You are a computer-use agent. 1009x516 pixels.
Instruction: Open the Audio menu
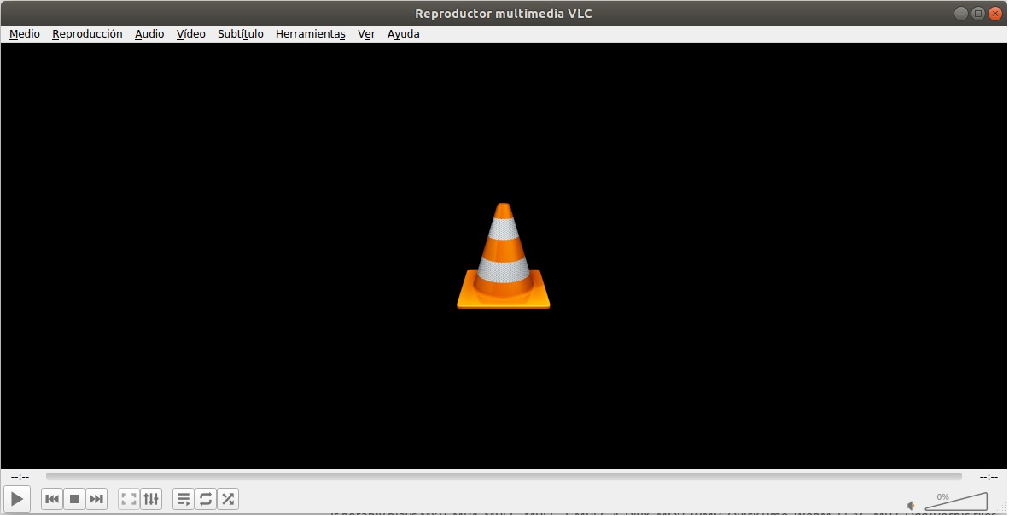click(149, 34)
